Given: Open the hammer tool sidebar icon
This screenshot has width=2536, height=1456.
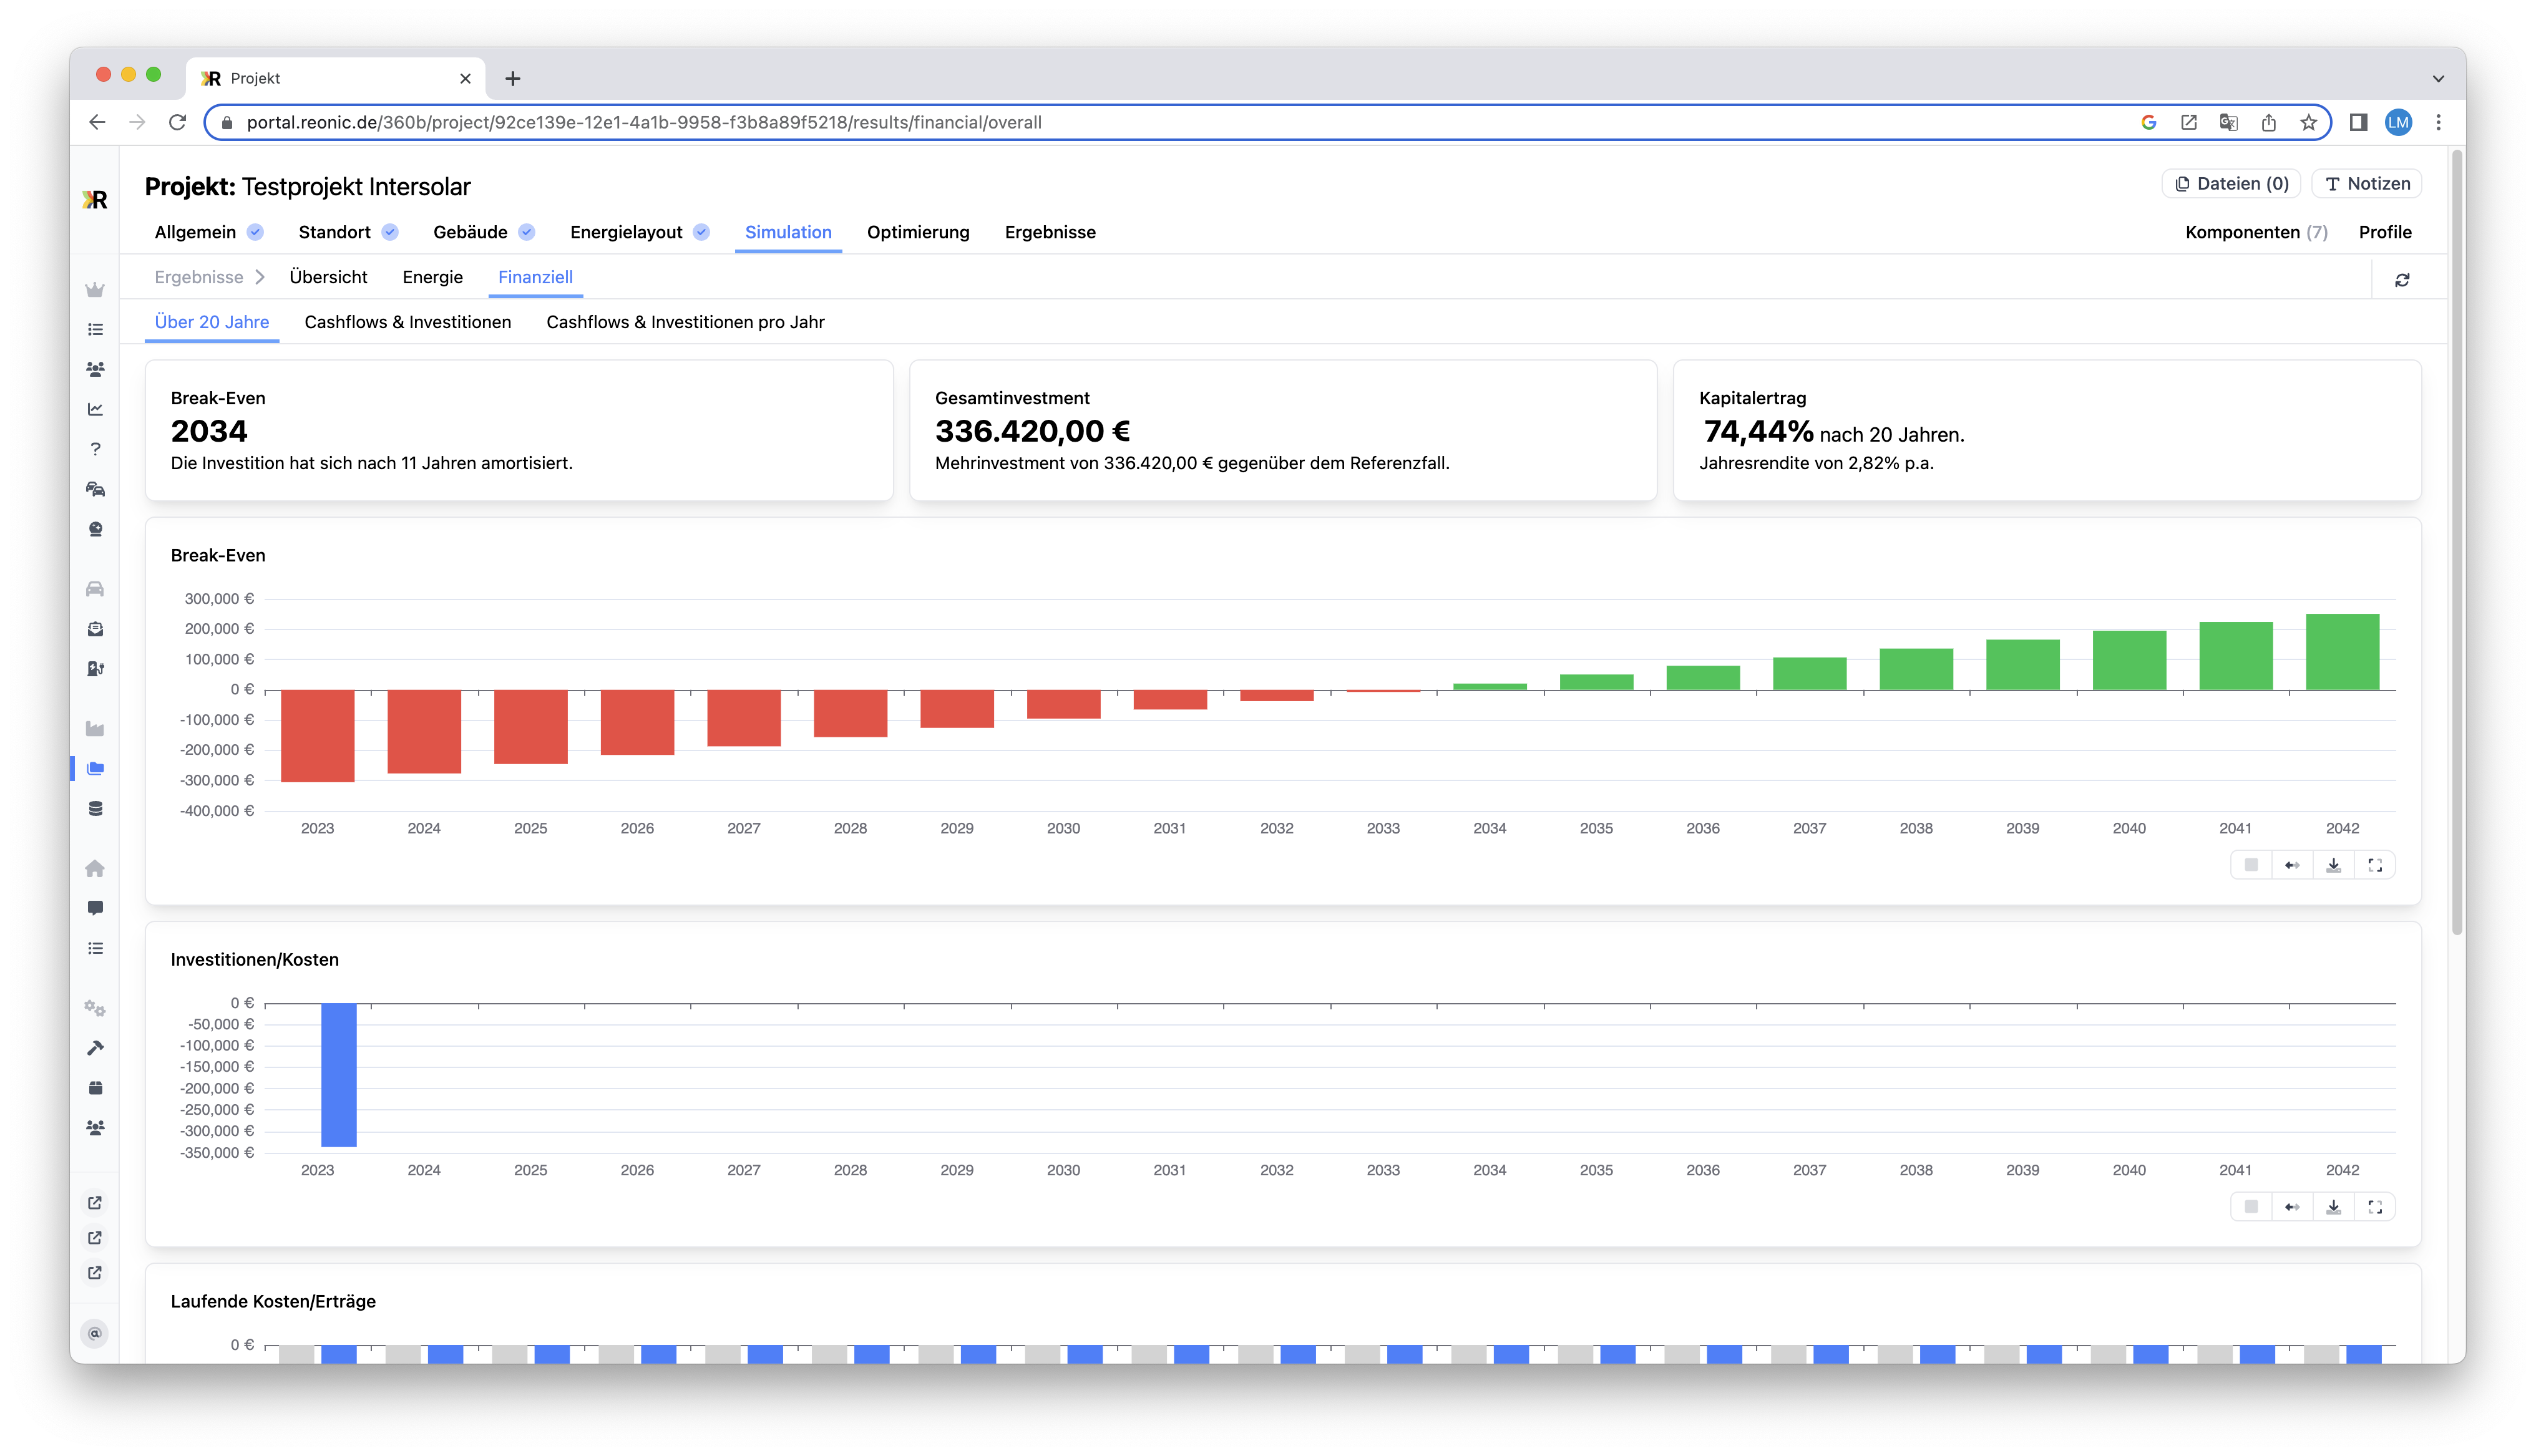Looking at the screenshot, I should point(95,1048).
